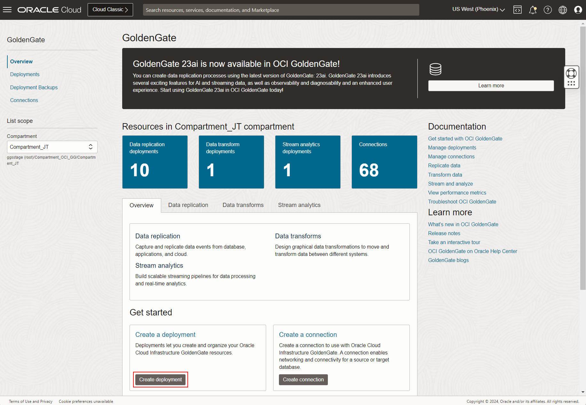Click the Learn more banner button
This screenshot has width=586, height=405.
(491, 86)
